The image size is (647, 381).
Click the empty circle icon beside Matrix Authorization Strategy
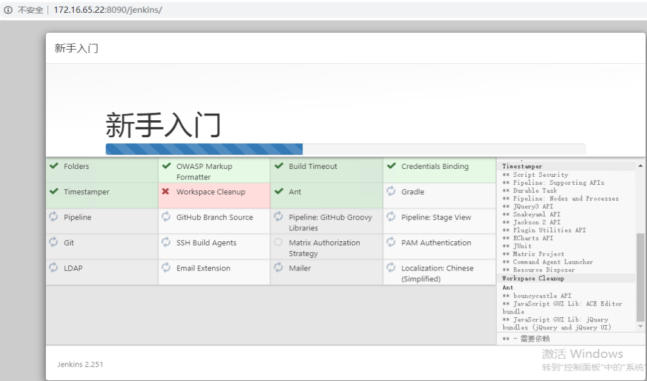click(x=279, y=242)
